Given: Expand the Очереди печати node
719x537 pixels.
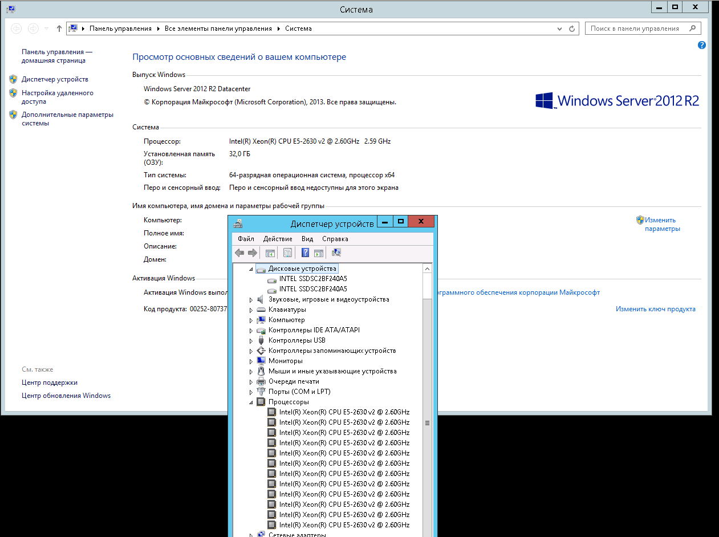Looking at the screenshot, I should tap(251, 381).
